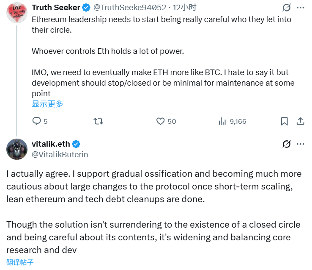Click the @VitalikButerin handle
The image size is (312, 270).
pyautogui.click(x=60, y=154)
